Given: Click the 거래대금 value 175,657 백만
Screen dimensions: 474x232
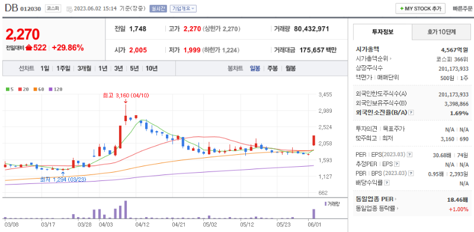Looking at the screenshot, I should (318, 50).
